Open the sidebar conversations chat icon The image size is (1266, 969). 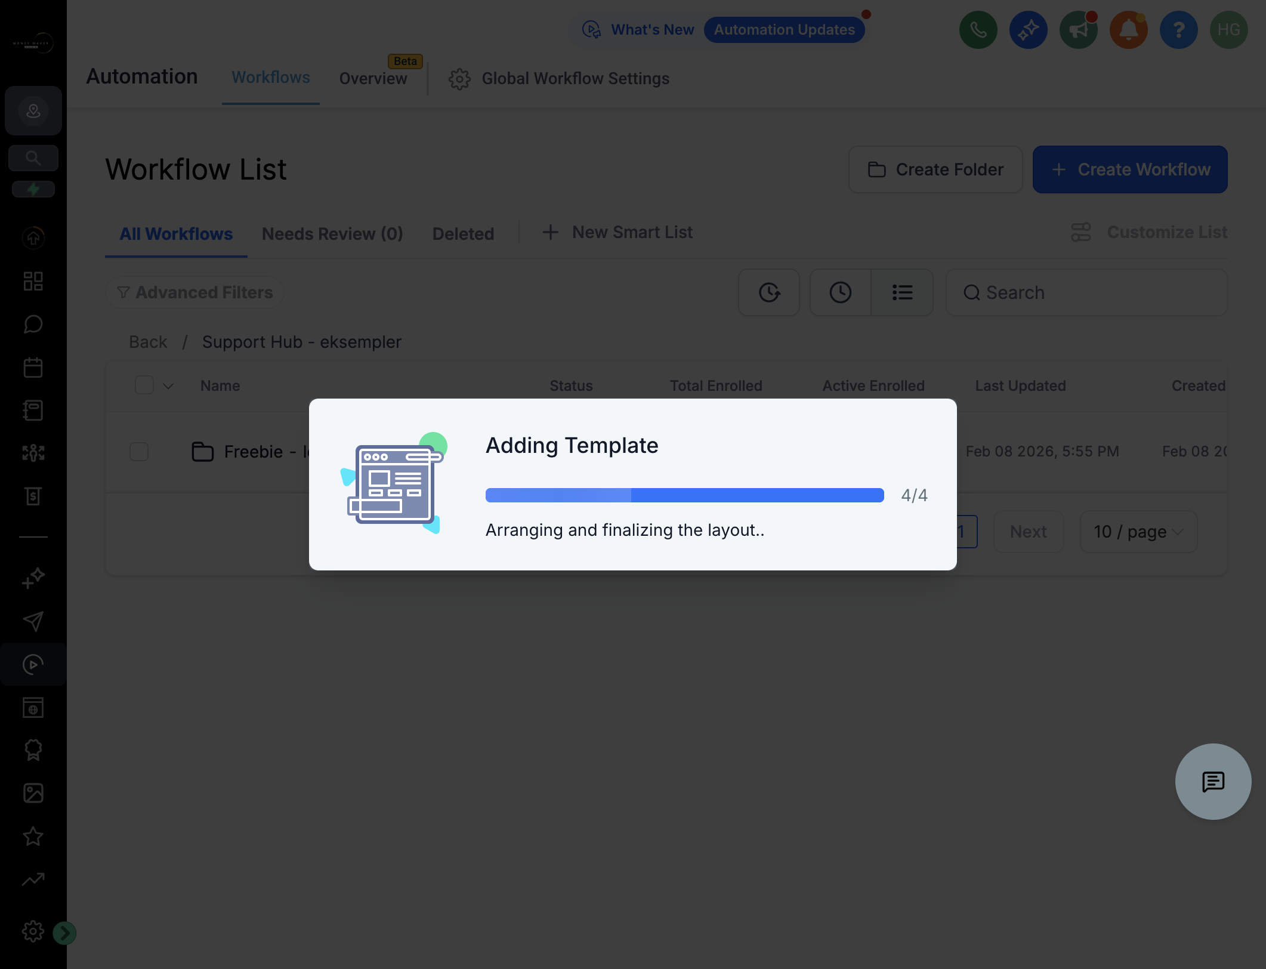(33, 324)
